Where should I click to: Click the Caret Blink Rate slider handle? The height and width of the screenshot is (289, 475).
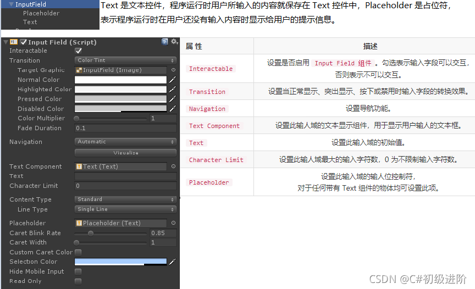[91, 233]
